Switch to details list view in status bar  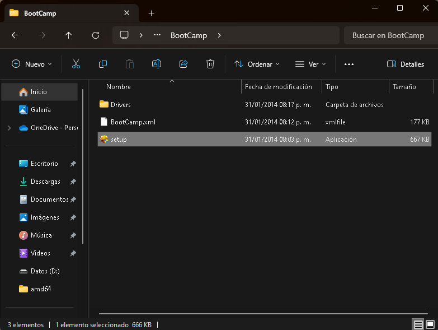coord(418,324)
